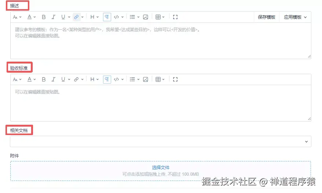322x193 pixels.
Task: Toggle bold in 描述 editor toolbar
Action: pos(44,17)
